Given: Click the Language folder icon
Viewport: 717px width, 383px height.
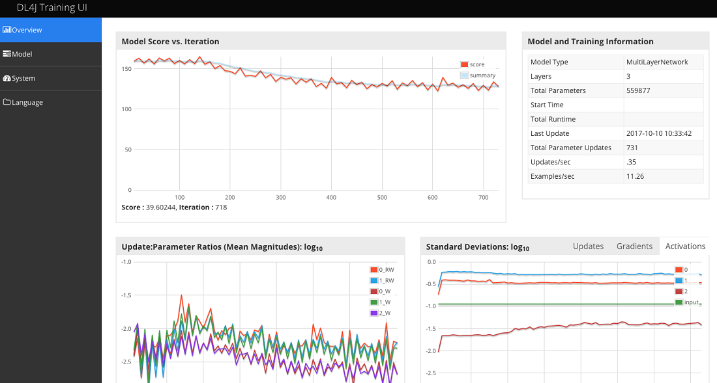Looking at the screenshot, I should tap(7, 102).
